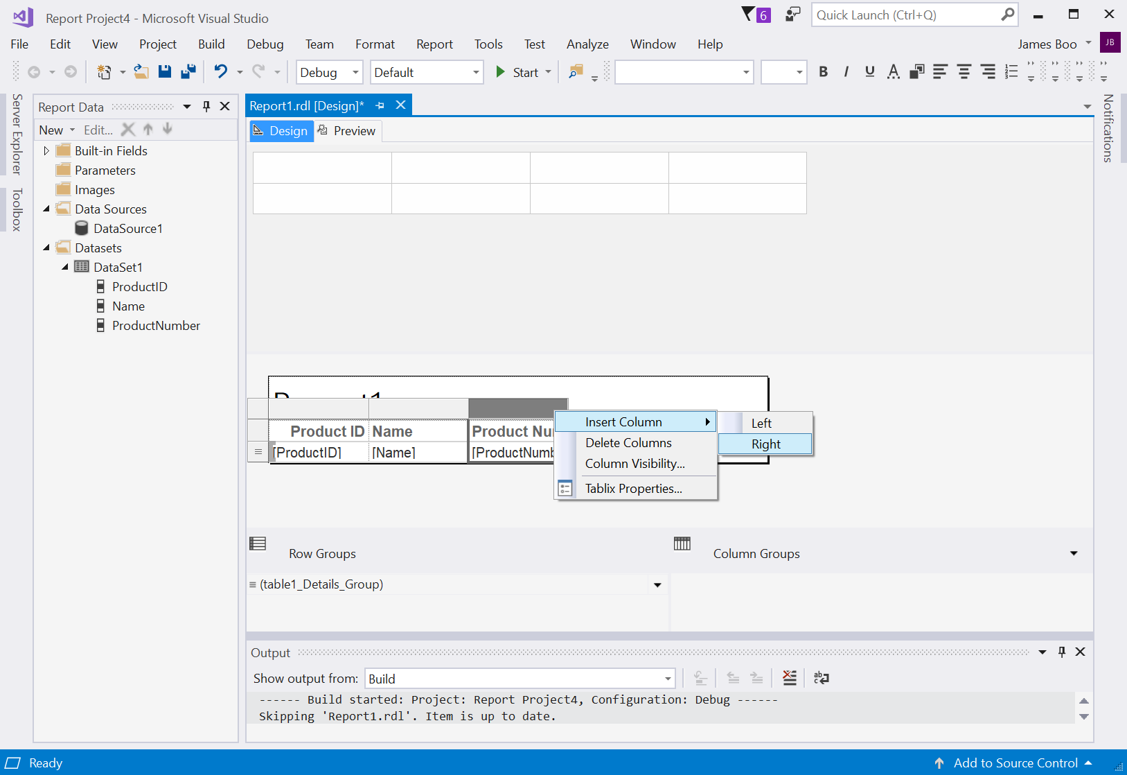
Task: Click the [ProductID] table cell
Action: pos(319,453)
